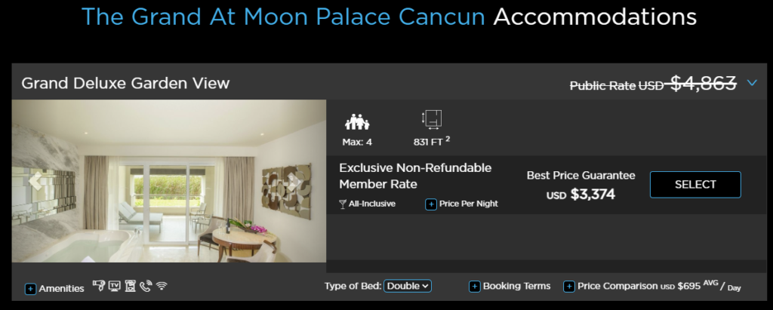773x310 pixels.
Task: Click the TV amenity icon
Action: pos(115,286)
